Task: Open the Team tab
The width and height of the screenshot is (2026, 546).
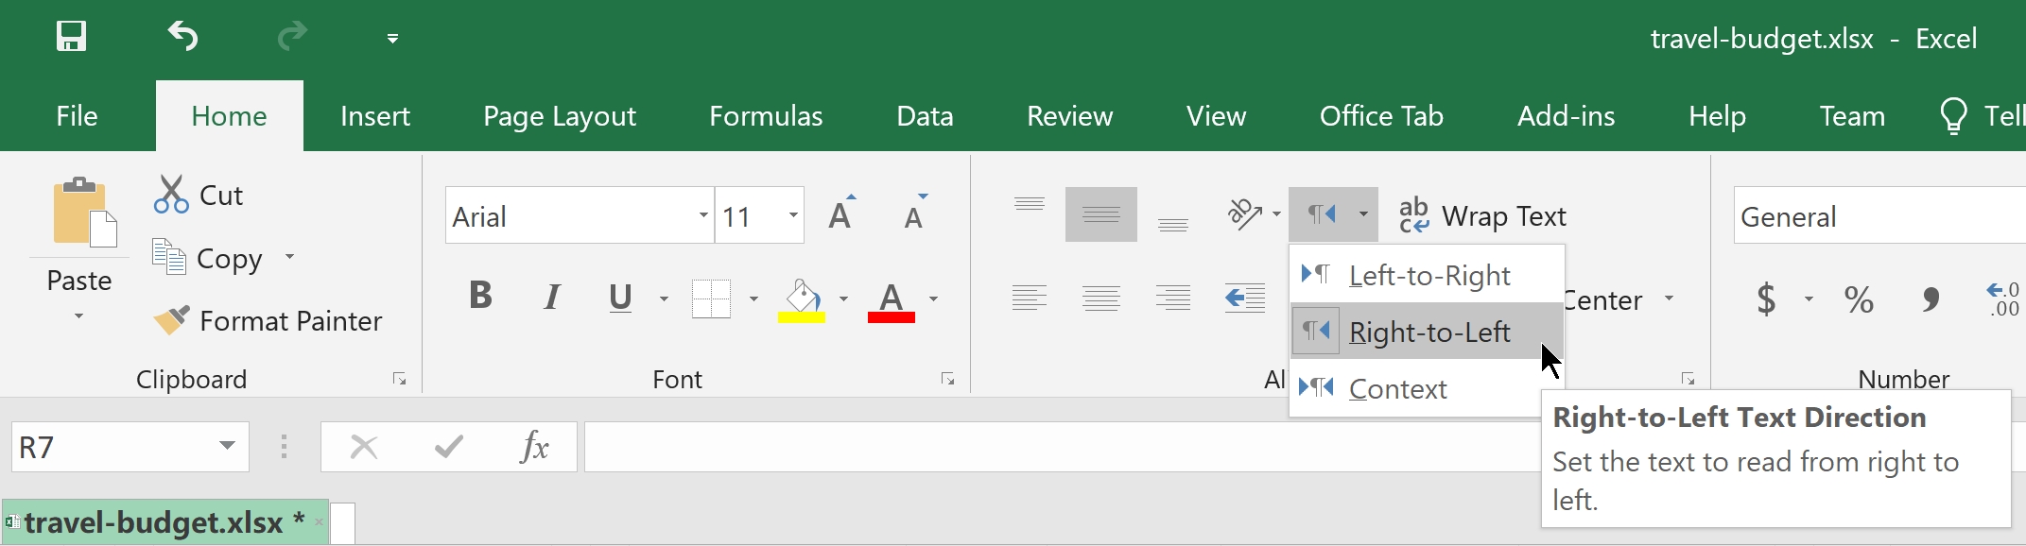Action: tap(1852, 116)
